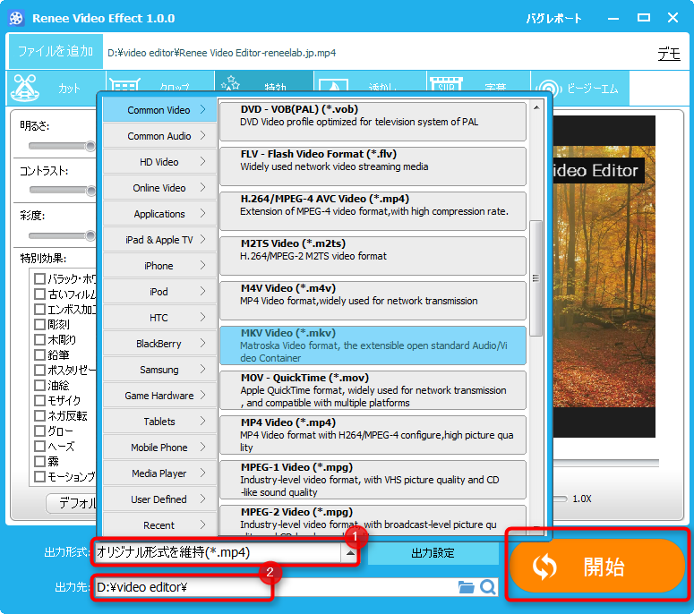Open the Common Video category
The width and height of the screenshot is (694, 614).
159,110
